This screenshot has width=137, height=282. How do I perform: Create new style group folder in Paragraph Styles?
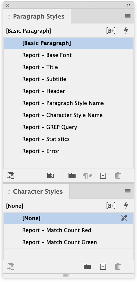pyautogui.click(x=72, y=176)
